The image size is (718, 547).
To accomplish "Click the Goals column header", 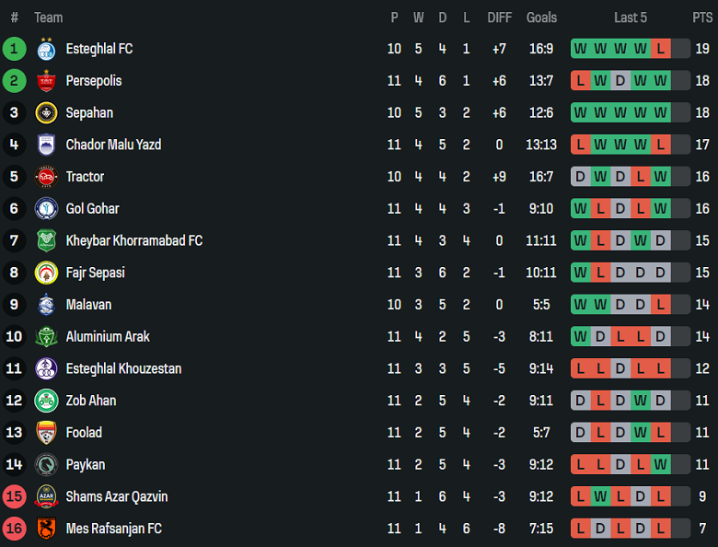I will [x=541, y=17].
